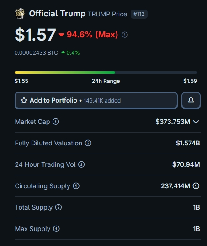Click the price alert bell button
The width and height of the screenshot is (207, 246).
191,100
